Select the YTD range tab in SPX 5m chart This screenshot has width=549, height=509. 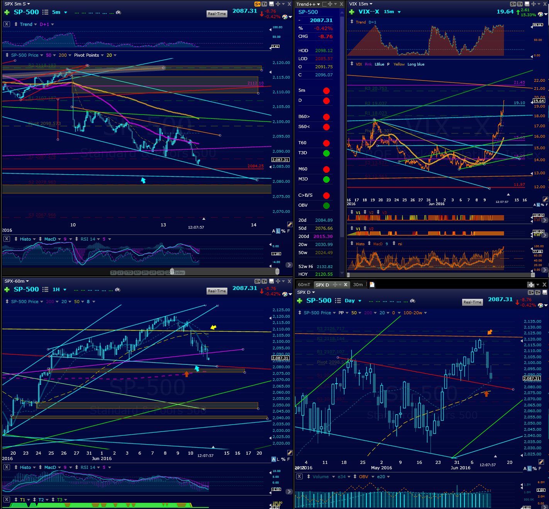[x=129, y=273]
